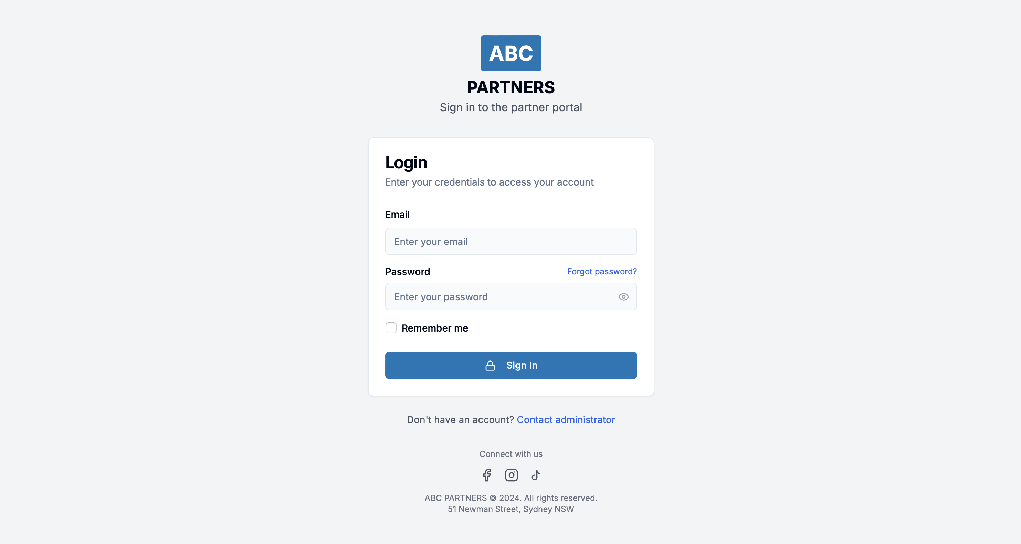Open the Contact administrator link
The image size is (1021, 544).
(566, 420)
